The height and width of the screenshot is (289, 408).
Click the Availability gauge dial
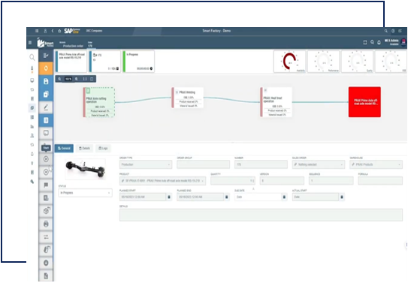point(289,62)
